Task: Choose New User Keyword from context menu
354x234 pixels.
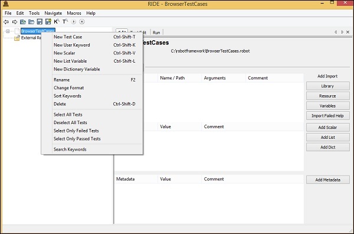Action: (x=92, y=45)
